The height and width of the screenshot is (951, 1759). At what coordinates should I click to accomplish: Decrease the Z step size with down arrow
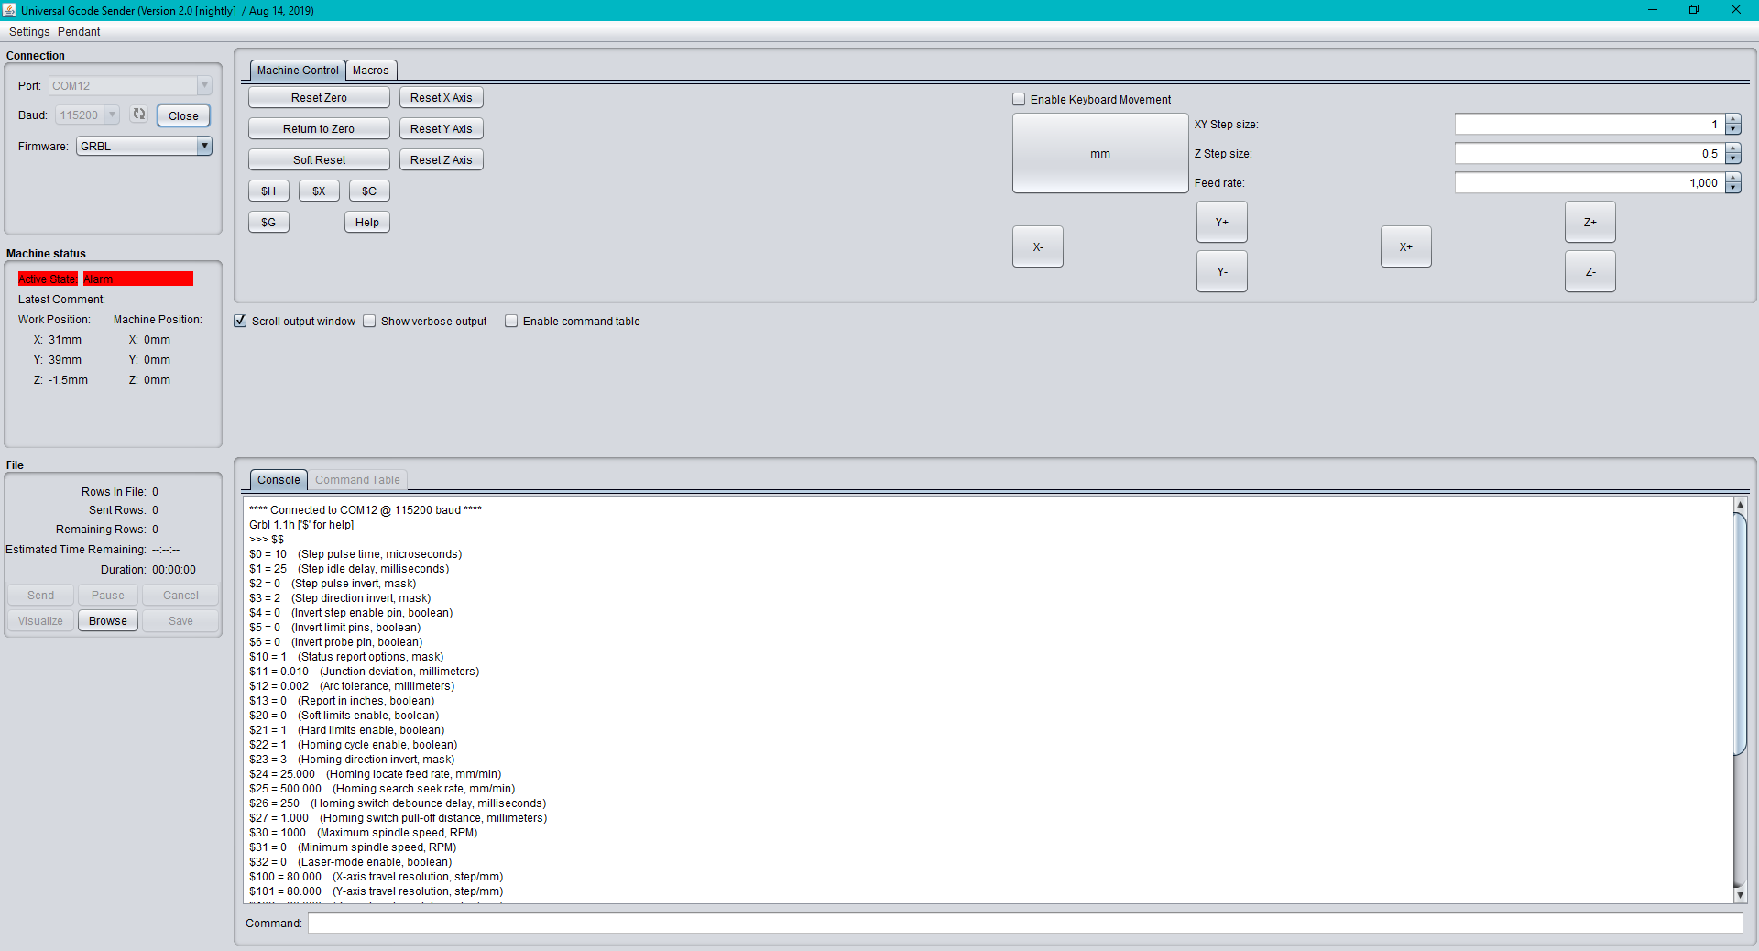1732,158
